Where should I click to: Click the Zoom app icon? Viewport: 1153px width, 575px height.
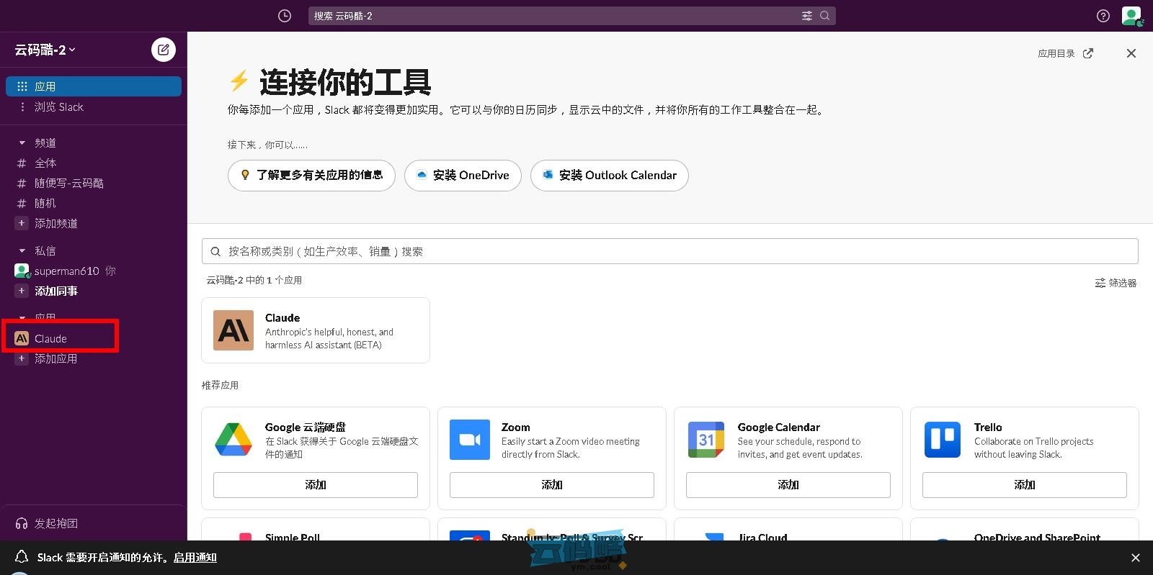pyautogui.click(x=469, y=440)
